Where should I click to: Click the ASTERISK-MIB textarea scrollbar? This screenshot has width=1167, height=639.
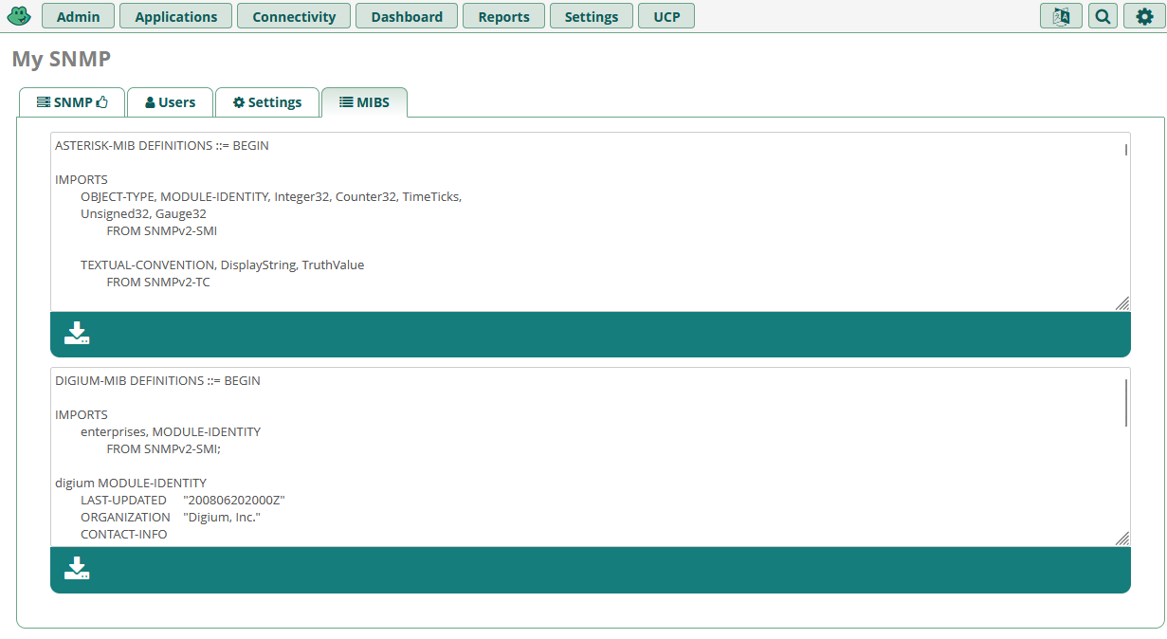coord(1125,149)
